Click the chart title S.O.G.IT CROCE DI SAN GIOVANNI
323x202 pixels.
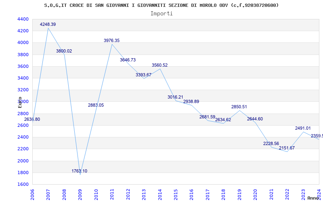(x=161, y=5)
